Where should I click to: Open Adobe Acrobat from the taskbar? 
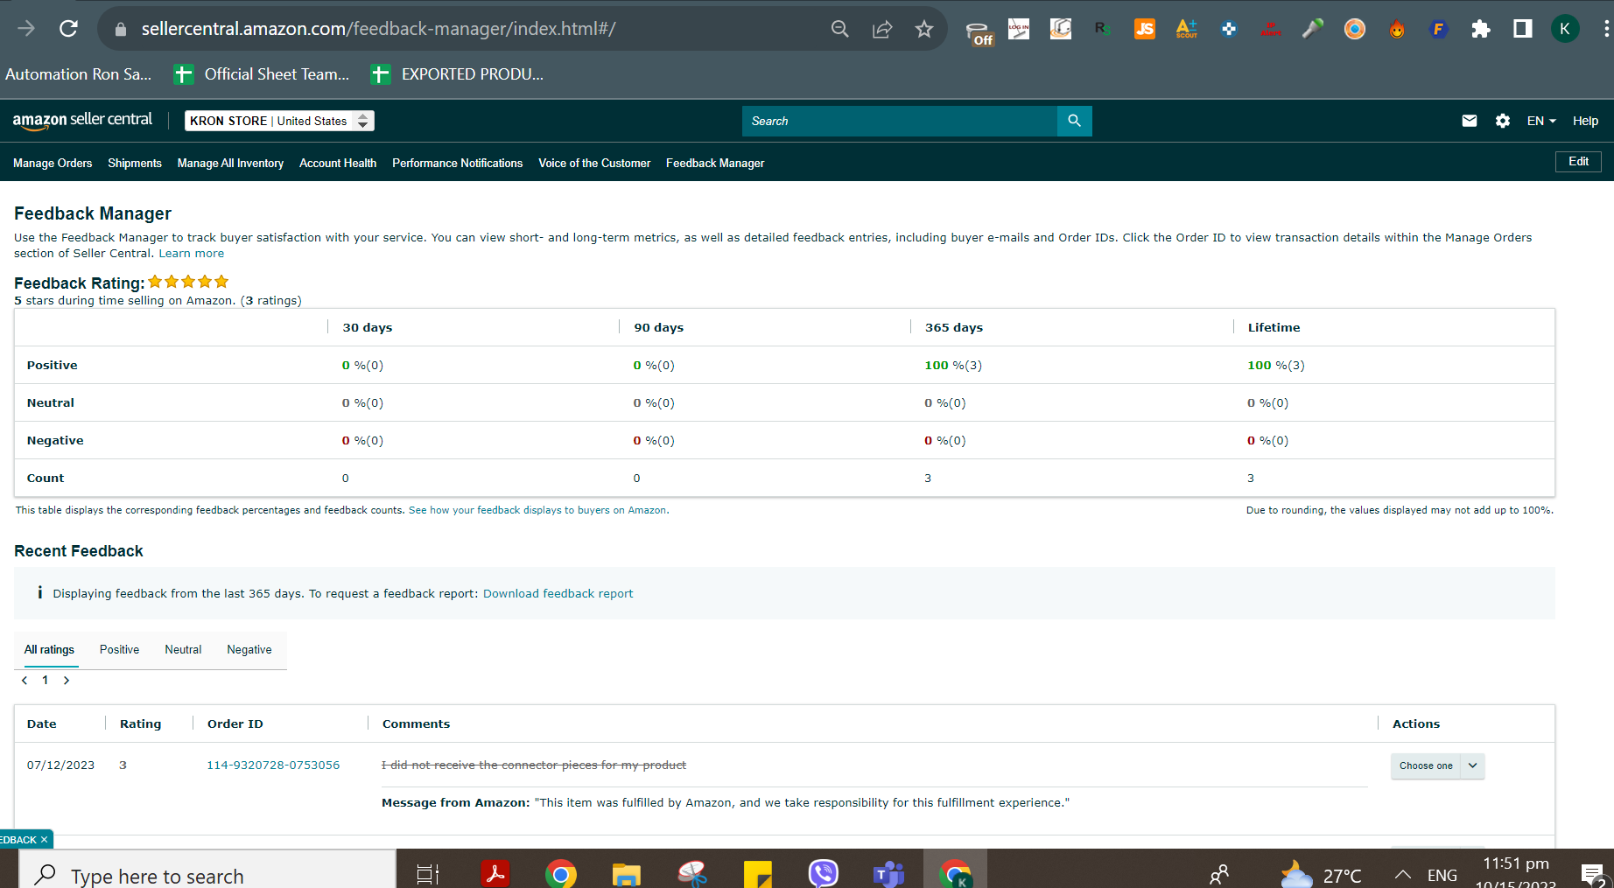(x=495, y=873)
